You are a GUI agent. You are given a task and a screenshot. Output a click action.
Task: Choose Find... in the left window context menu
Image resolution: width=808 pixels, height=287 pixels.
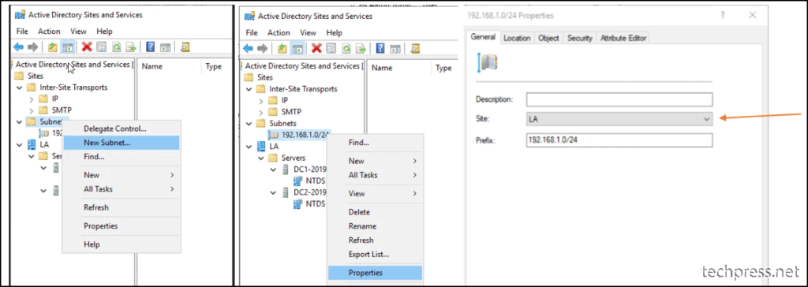pos(121,156)
